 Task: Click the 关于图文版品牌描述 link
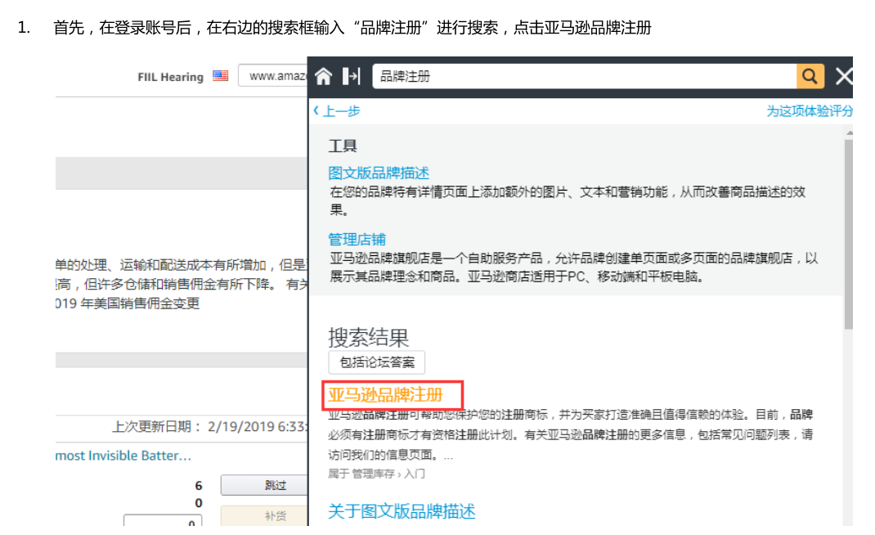[402, 511]
